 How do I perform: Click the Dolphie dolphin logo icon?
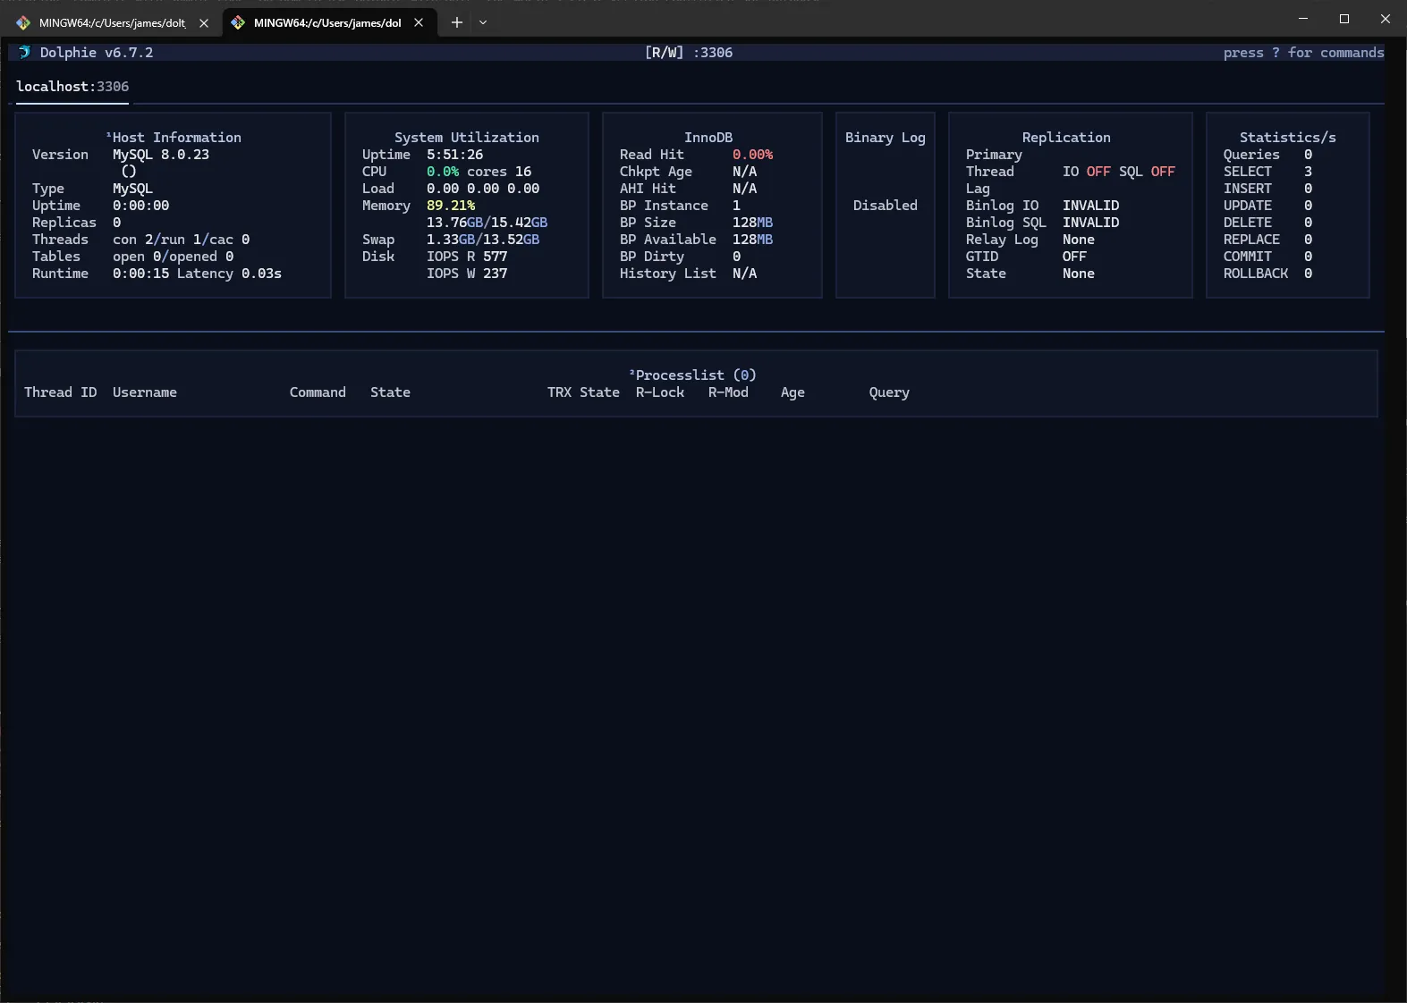tap(24, 53)
